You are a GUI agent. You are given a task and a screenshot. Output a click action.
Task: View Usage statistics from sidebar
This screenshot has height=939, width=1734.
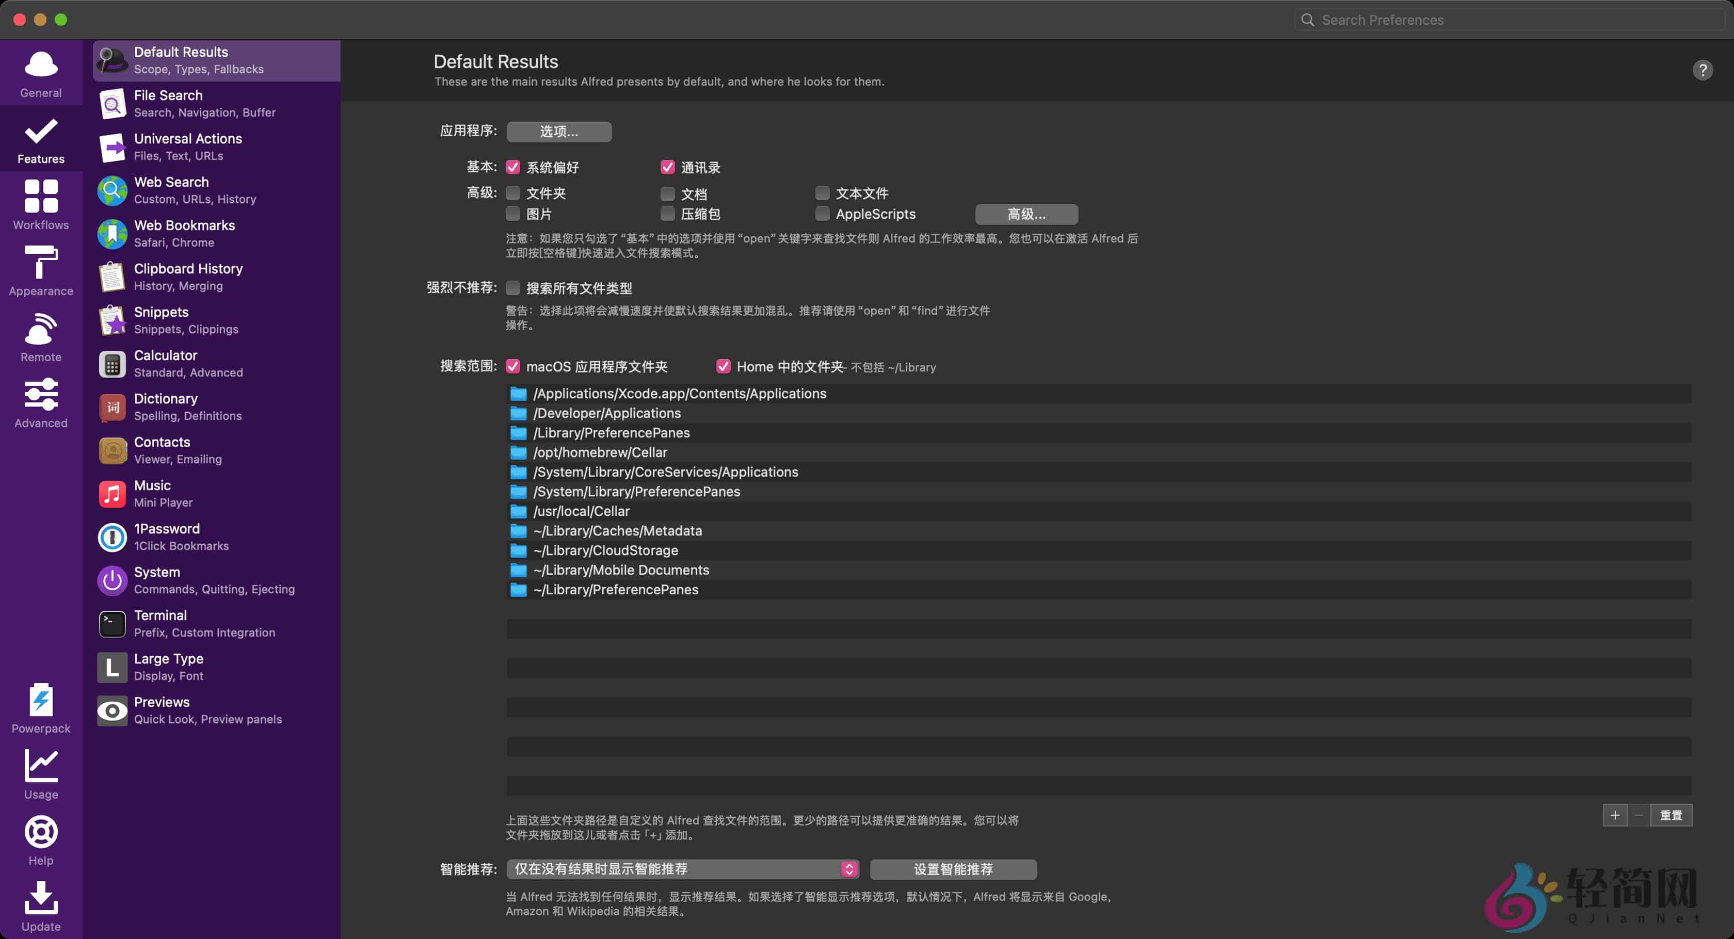[40, 773]
